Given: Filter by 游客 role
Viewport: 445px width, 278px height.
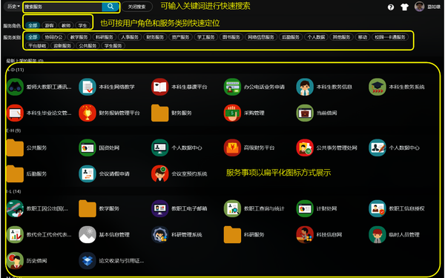Looking at the screenshot, I should [49, 25].
